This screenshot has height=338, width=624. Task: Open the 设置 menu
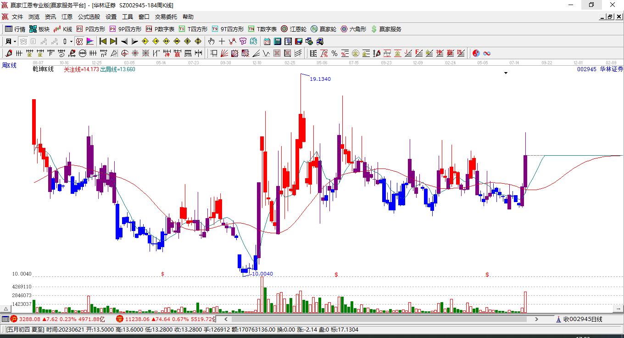coord(111,17)
